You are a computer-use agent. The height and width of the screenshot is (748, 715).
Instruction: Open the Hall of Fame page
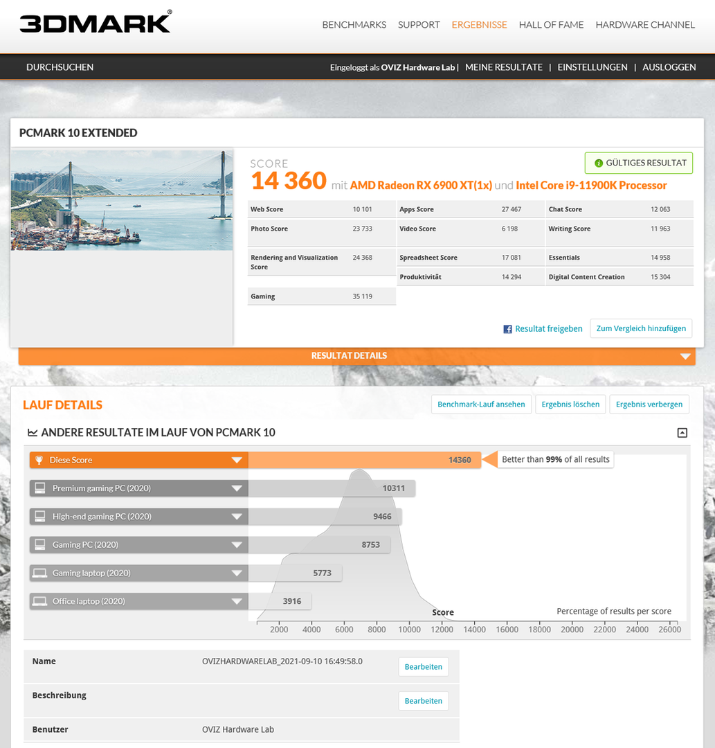551,25
